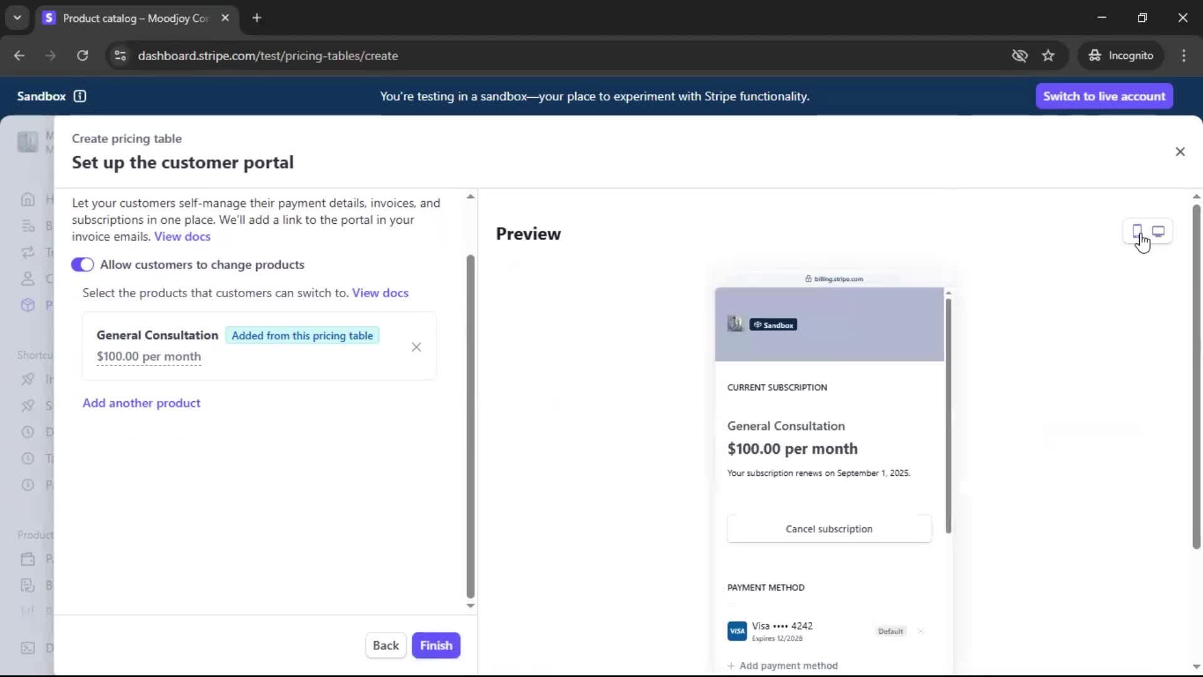The width and height of the screenshot is (1203, 677).
Task: Open Chrome three-dot menu
Action: [x=1184, y=56]
